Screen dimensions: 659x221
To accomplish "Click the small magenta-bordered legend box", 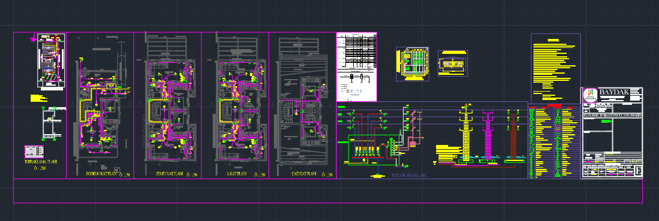I will click(x=34, y=150).
